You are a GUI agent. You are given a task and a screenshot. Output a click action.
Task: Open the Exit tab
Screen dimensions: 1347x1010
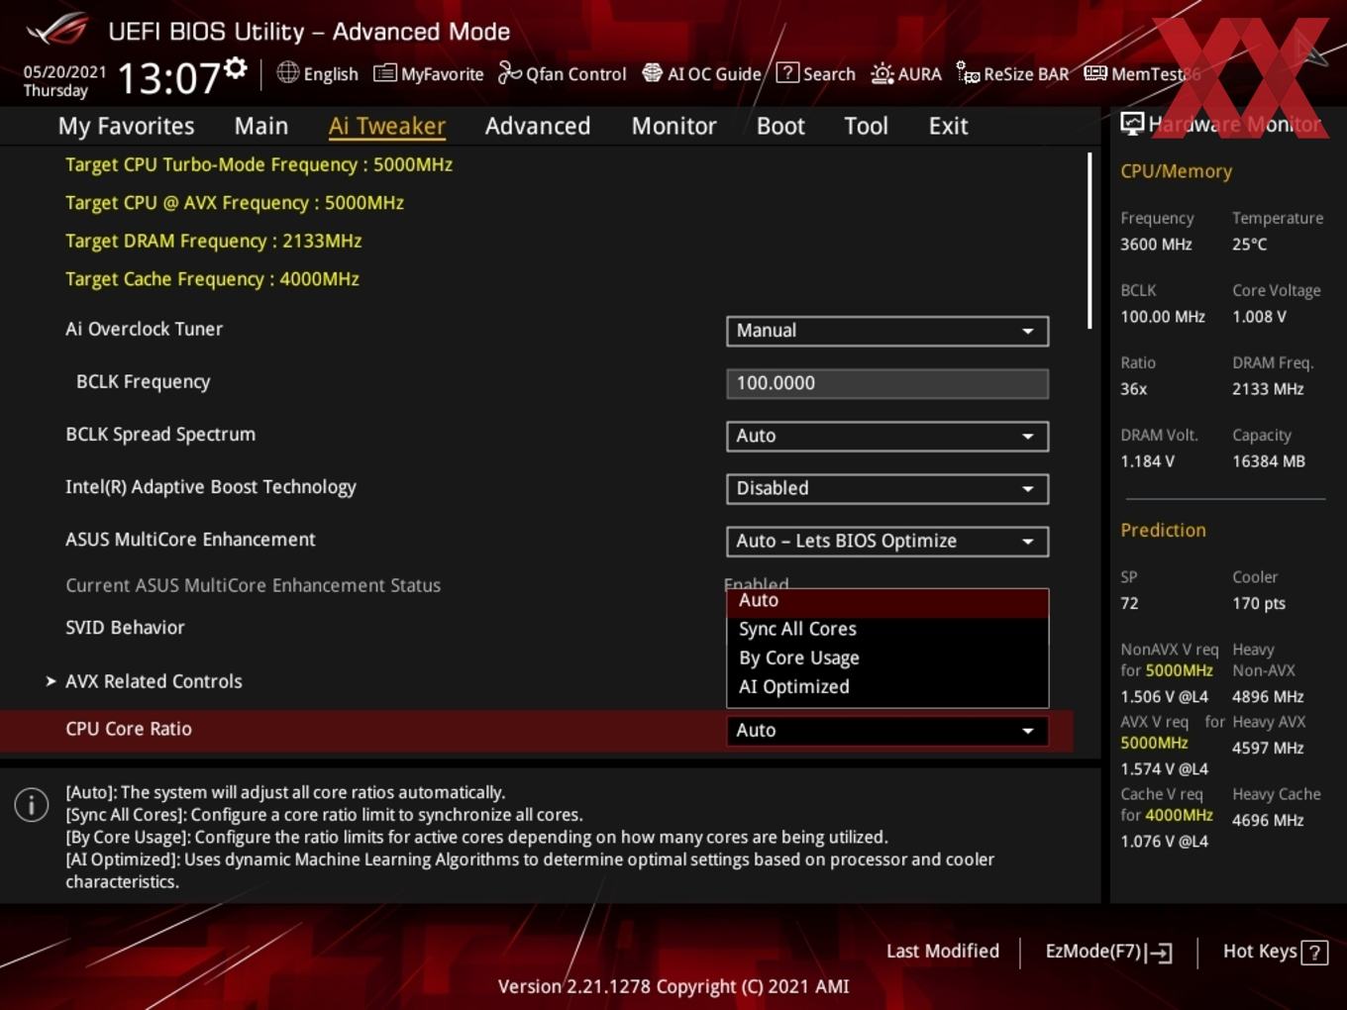[948, 126]
